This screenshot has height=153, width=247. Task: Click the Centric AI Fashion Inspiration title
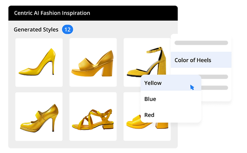pos(52,13)
